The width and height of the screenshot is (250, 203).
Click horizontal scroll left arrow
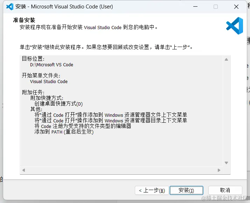pos(23,170)
